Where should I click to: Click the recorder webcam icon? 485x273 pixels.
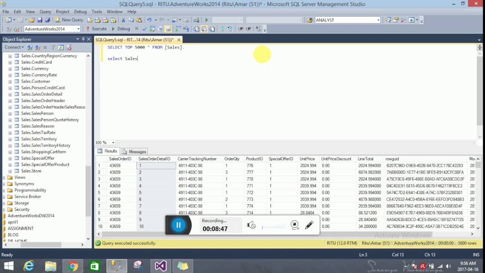tap(295, 225)
